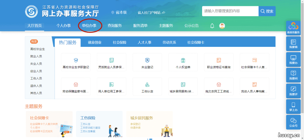Click the notification bell icon
304x140 pixels.
(212, 26)
